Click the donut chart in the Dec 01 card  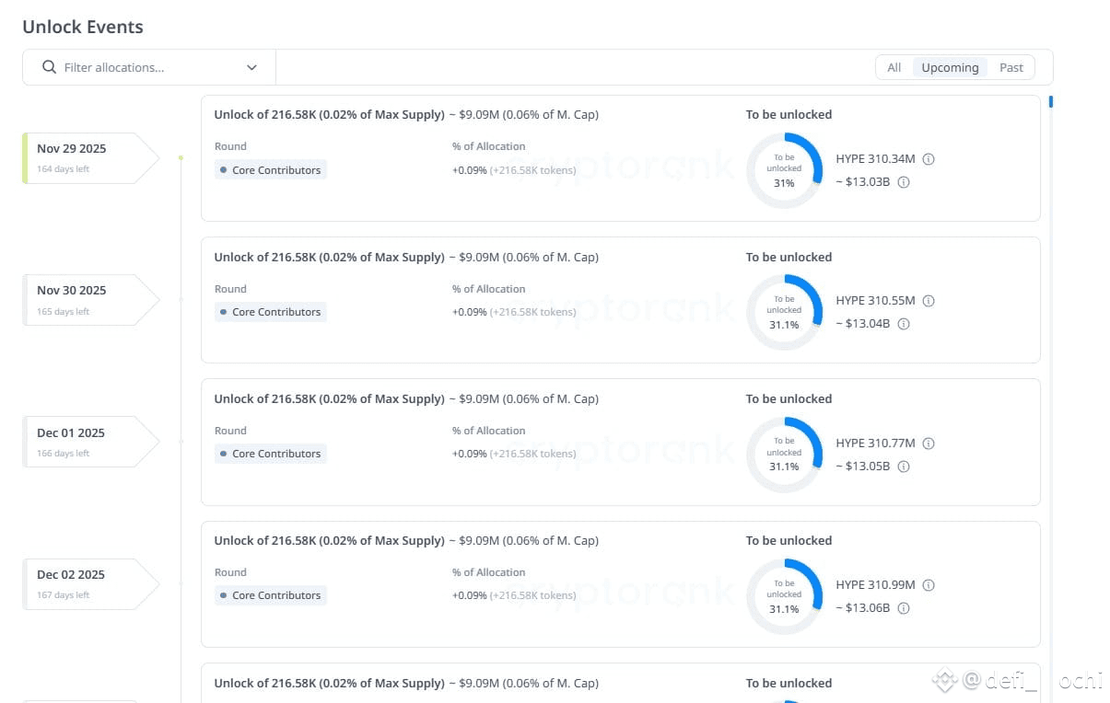pos(784,455)
